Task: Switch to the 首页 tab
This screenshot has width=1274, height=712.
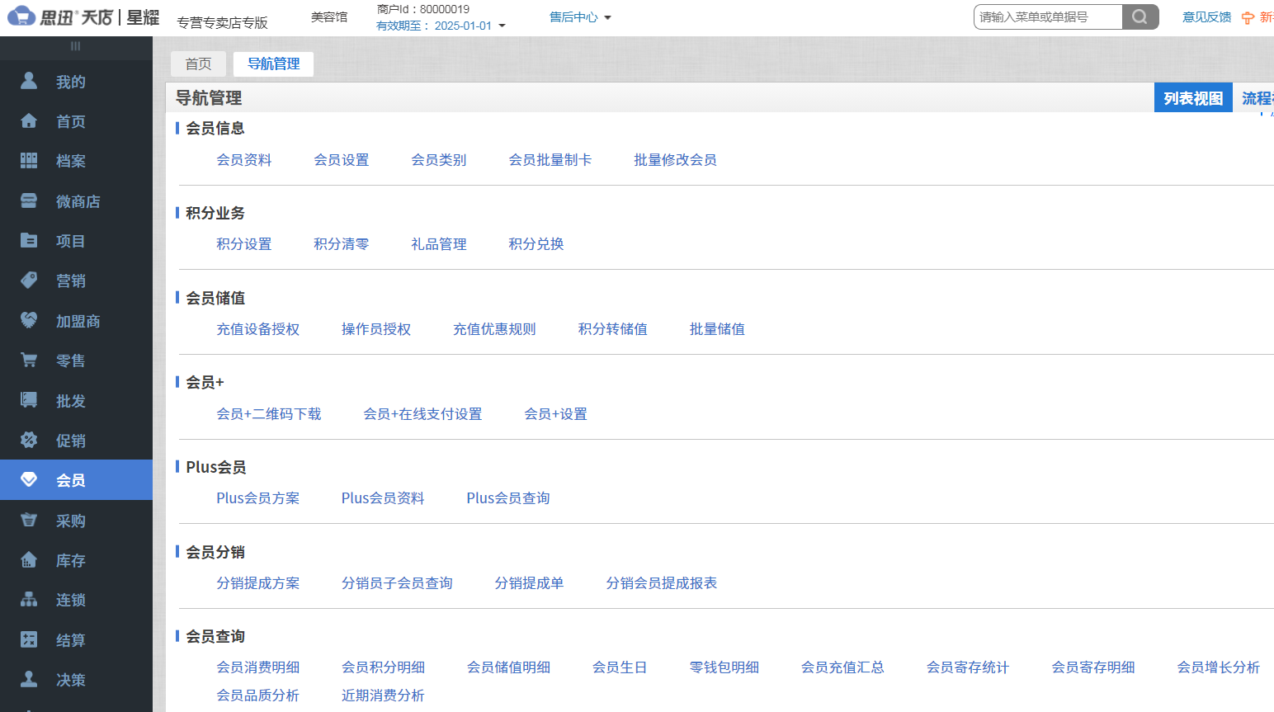Action: point(198,64)
